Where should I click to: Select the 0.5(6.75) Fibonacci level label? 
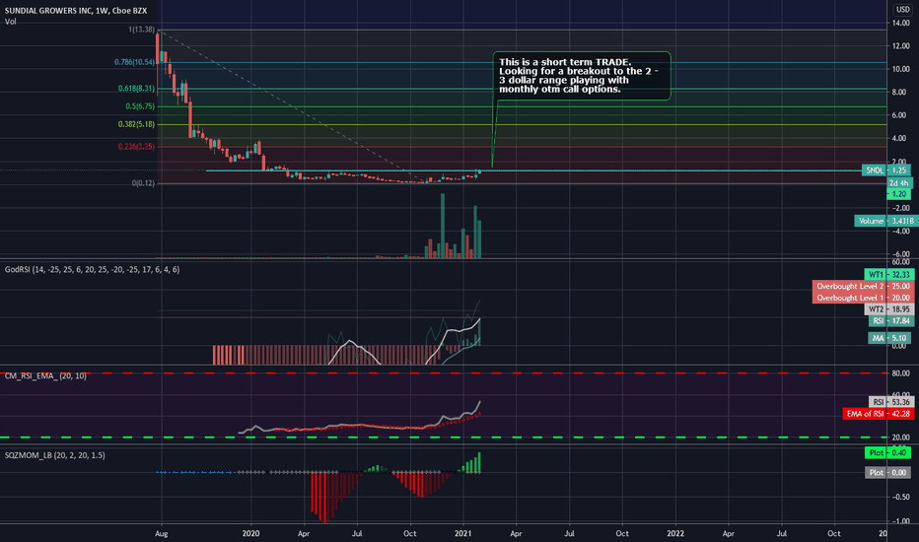140,106
